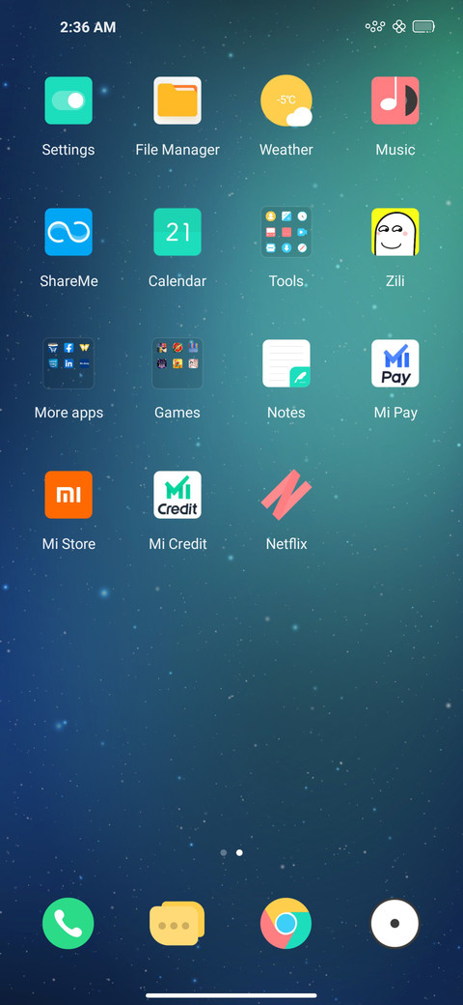Open the Music app
463x1005 pixels.
(395, 100)
